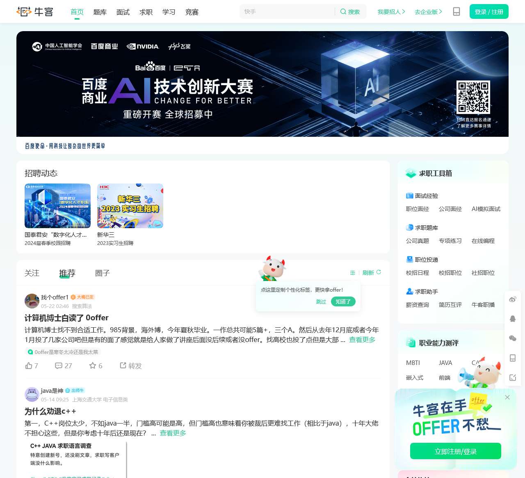Image resolution: width=525 pixels, height=478 pixels.
Task: Open the MBTI assessment link
Action: 413,363
